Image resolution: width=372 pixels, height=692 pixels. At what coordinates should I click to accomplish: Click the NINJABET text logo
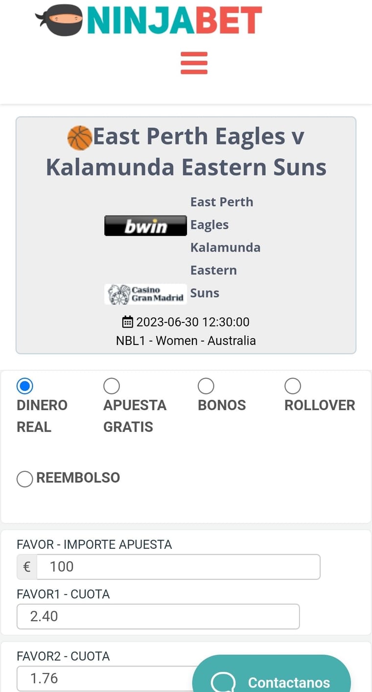coord(175,20)
